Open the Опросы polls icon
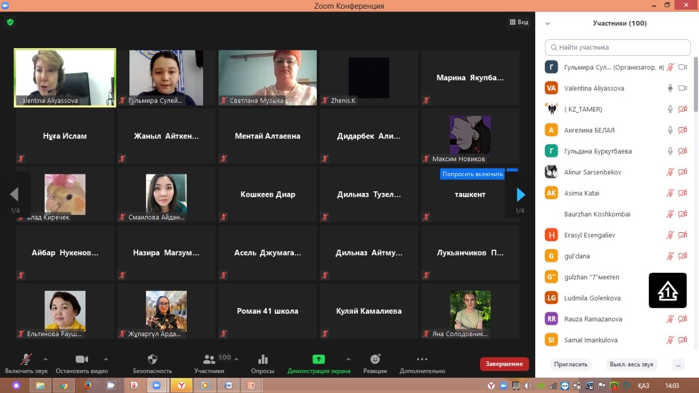Viewport: 699px width, 393px height. point(263,359)
